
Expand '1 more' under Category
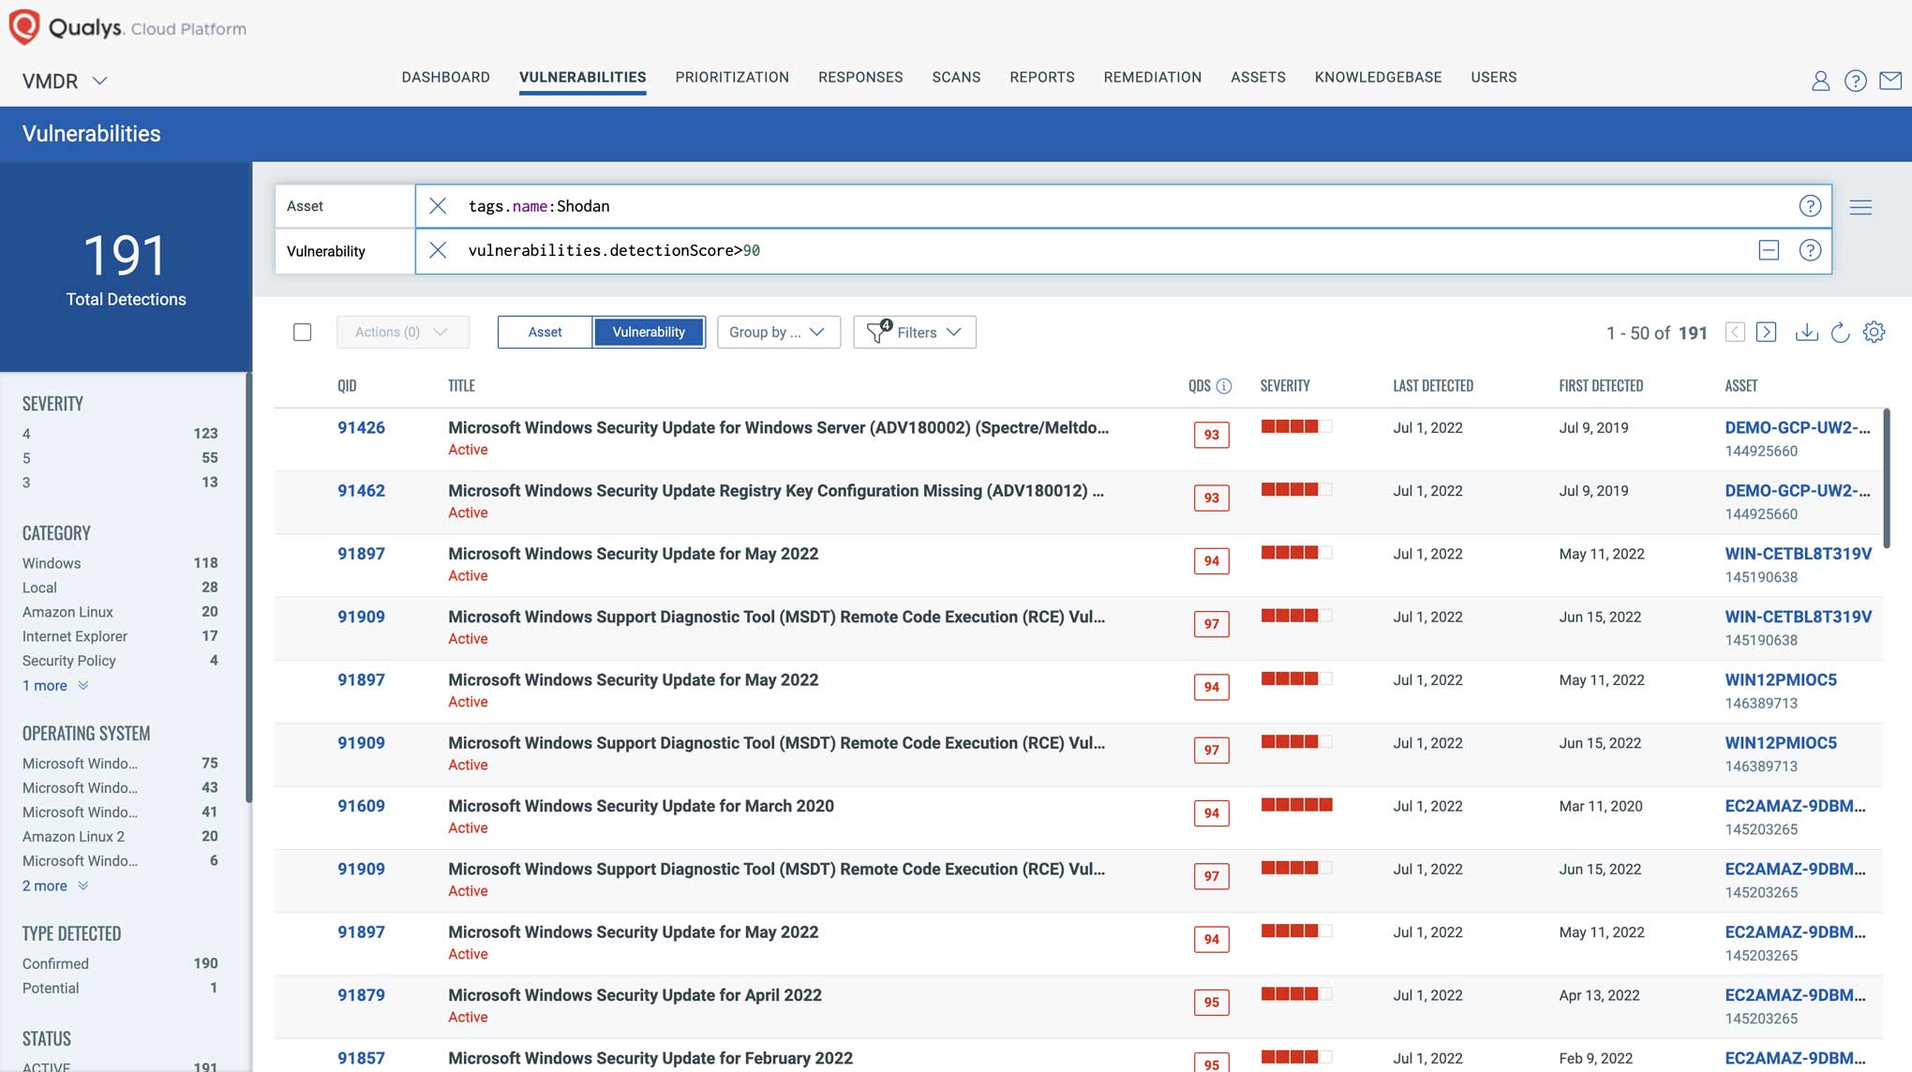point(54,686)
